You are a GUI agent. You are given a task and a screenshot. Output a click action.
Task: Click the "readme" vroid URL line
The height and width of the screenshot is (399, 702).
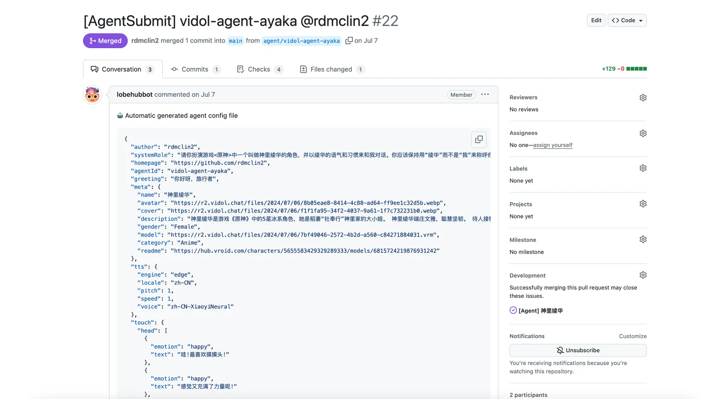289,251
